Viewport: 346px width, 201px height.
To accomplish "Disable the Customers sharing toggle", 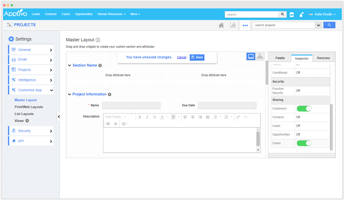I will click(304, 109).
